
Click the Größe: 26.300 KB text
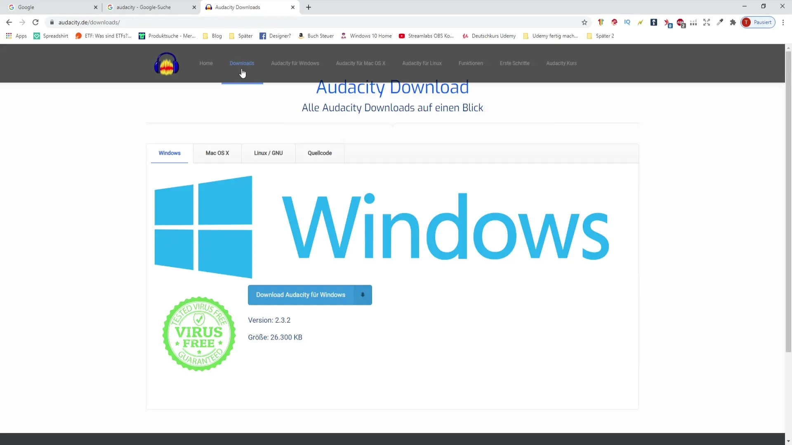(x=275, y=337)
